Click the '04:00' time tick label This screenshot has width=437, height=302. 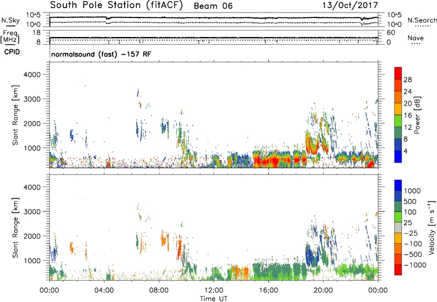coord(104,291)
